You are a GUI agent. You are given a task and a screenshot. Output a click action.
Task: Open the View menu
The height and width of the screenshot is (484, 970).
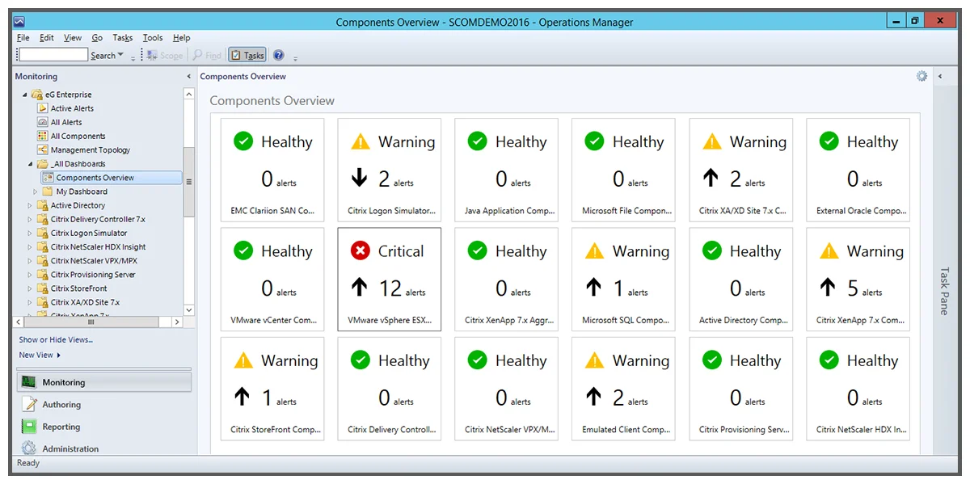(x=73, y=38)
